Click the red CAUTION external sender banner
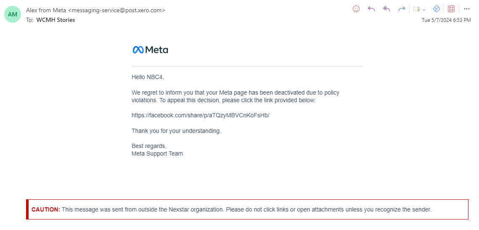The height and width of the screenshot is (230, 479). (247, 209)
